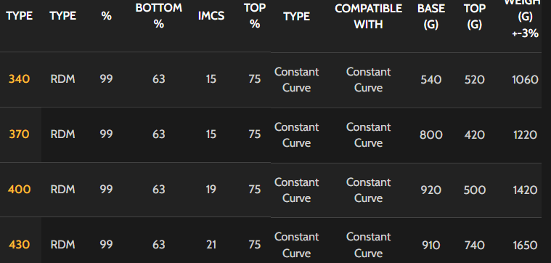Viewport: 551px width, 263px height.
Task: Open the orange 430 mast link
Action: click(x=19, y=244)
